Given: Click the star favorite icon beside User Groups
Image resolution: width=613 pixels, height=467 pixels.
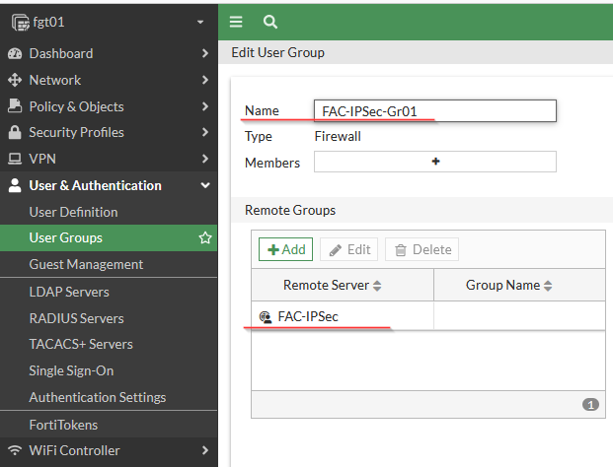Looking at the screenshot, I should pyautogui.click(x=205, y=237).
